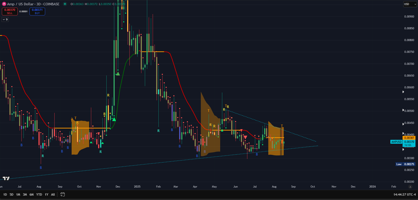This screenshot has height=200, width=418.
Task: Click the TradingView logo on the chart
Action: (6, 178)
